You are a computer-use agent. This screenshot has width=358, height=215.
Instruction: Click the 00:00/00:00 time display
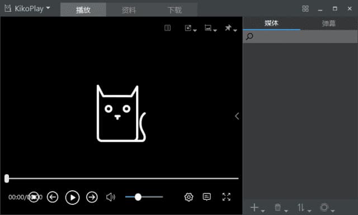tap(25, 197)
